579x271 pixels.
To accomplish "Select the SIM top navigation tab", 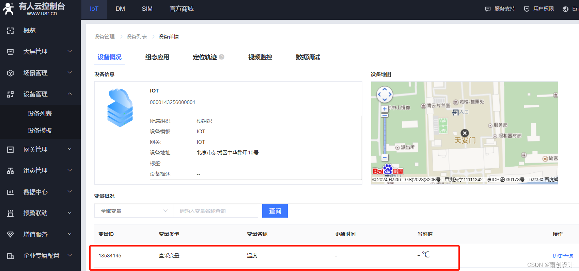I will (x=147, y=9).
